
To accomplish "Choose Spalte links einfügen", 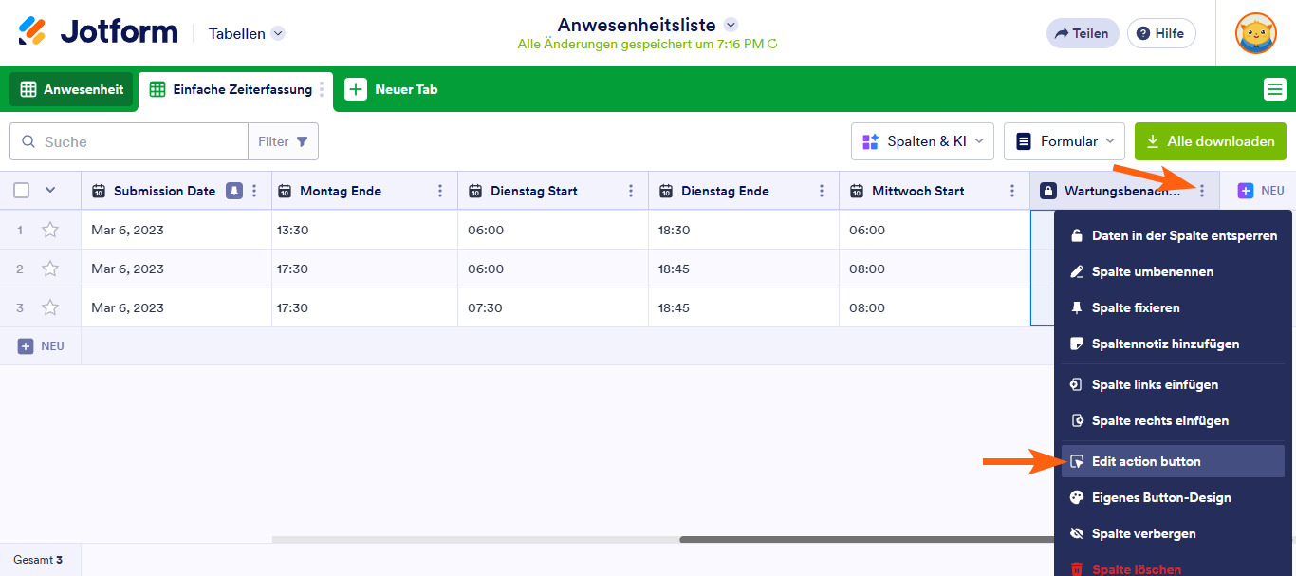I will pos(1173,384).
